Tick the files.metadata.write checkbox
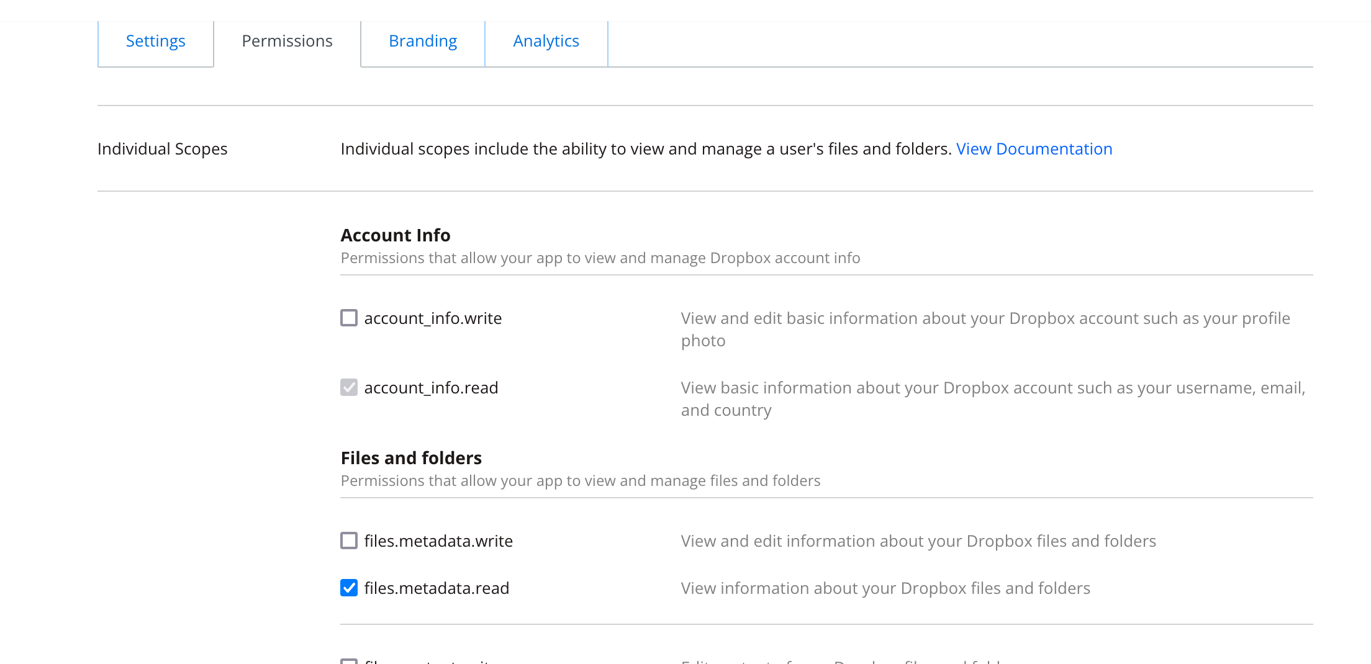The width and height of the screenshot is (1371, 664). 349,541
